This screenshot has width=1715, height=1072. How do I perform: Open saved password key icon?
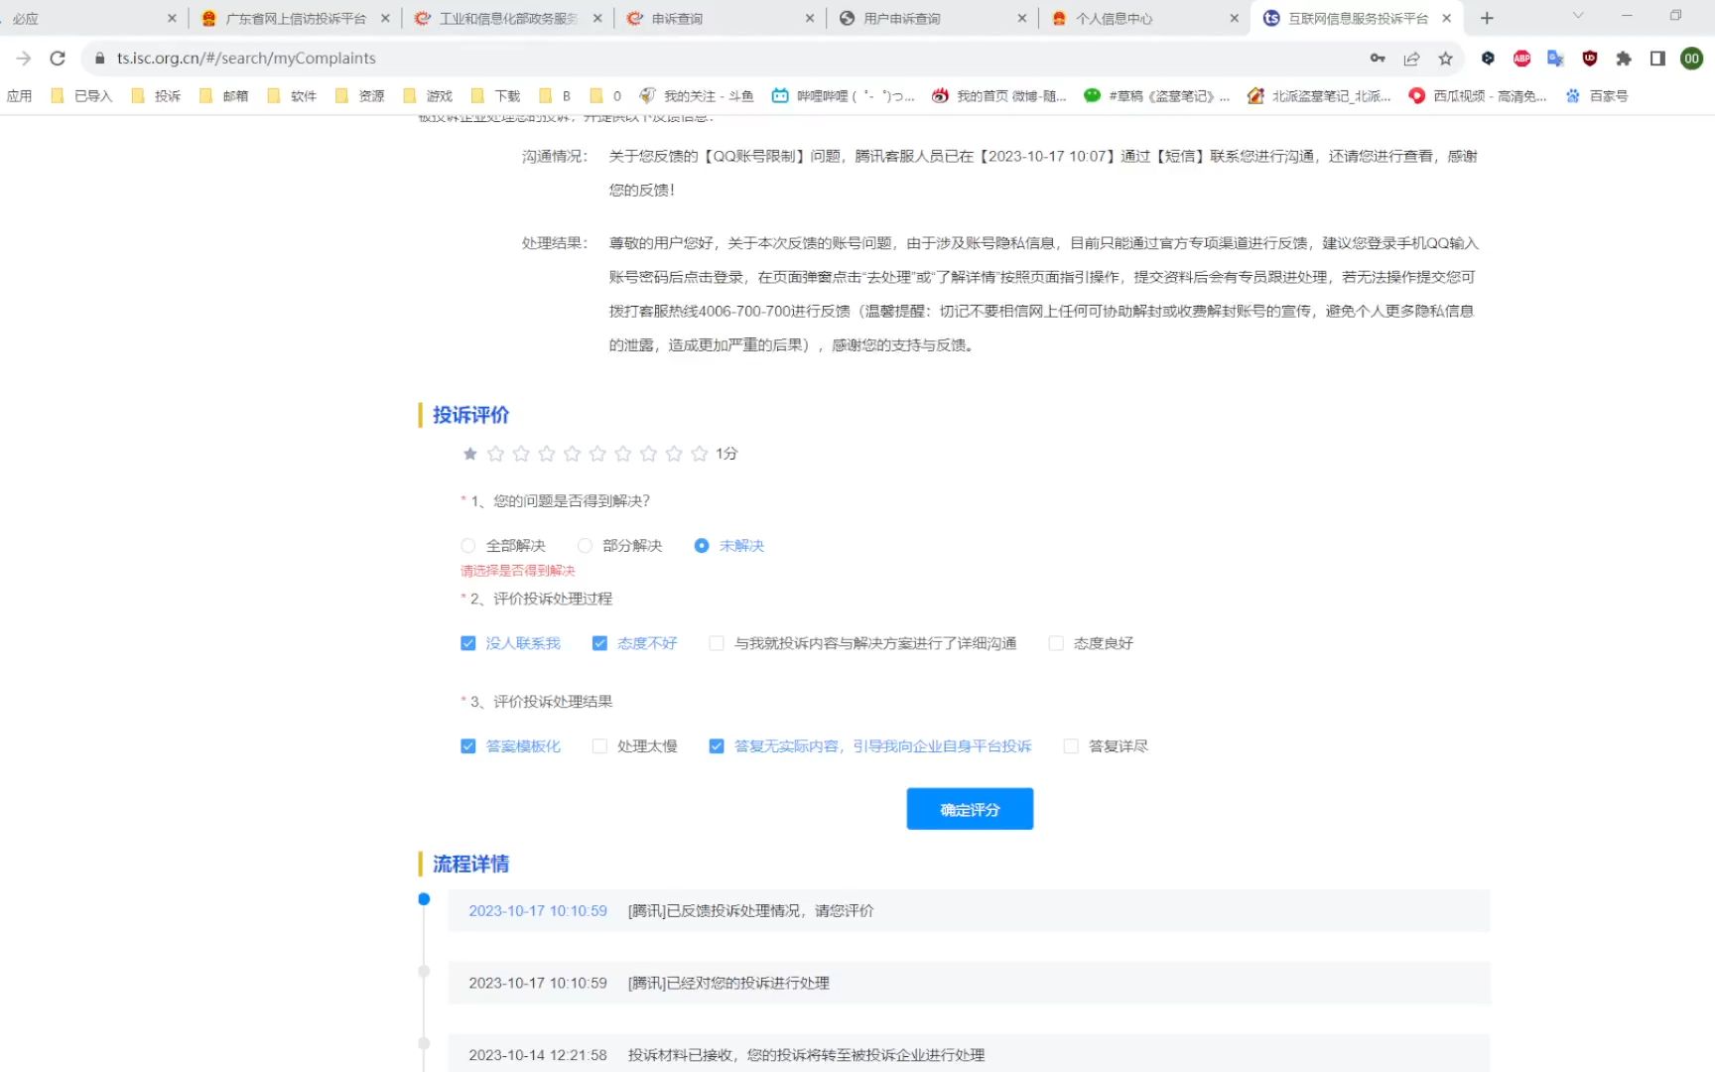(1378, 59)
